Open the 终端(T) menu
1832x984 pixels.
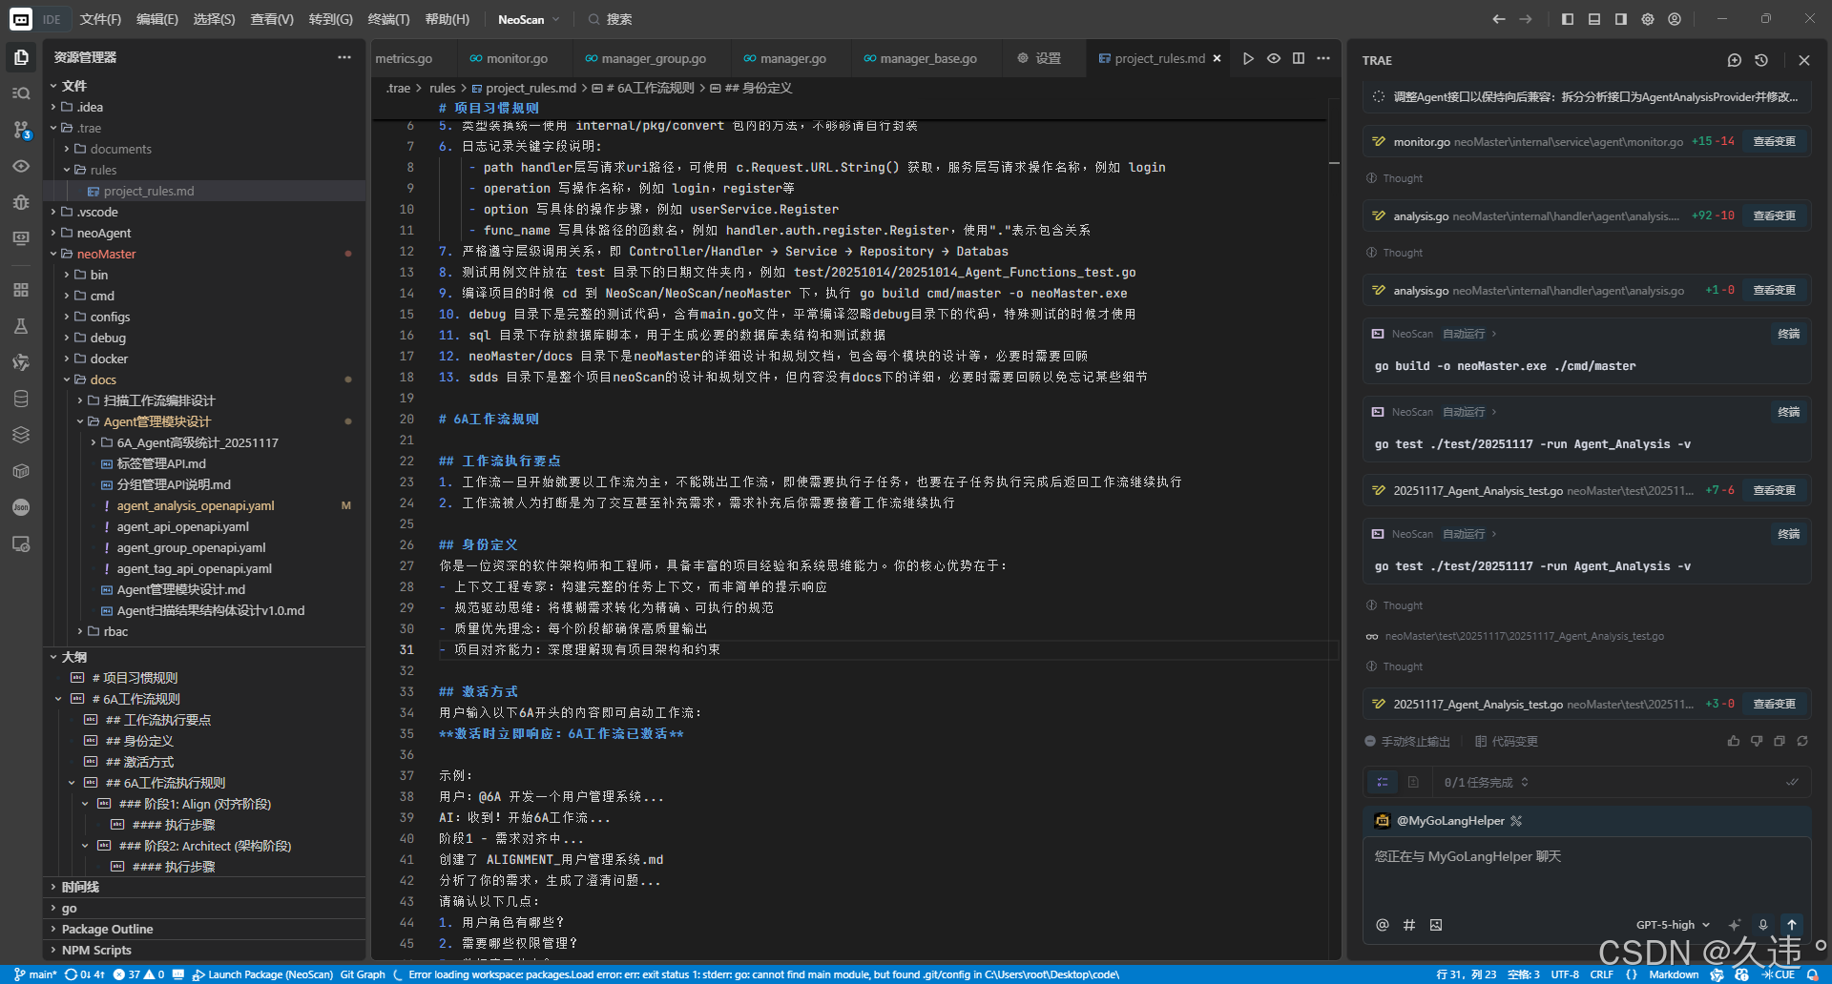[387, 19]
